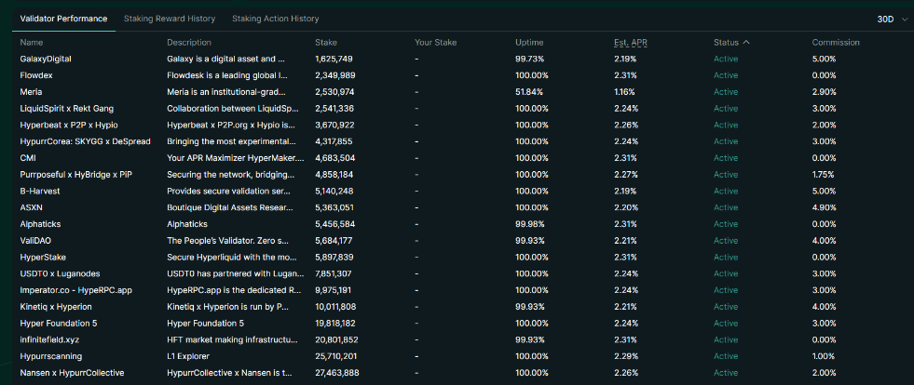Select the GalaxyDigital validator row
Screen dimensions: 914x385
tap(46, 59)
